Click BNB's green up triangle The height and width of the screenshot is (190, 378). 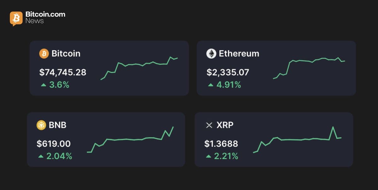(41, 156)
